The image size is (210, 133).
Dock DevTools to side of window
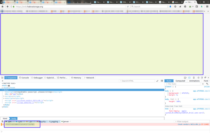click(x=202, y=78)
